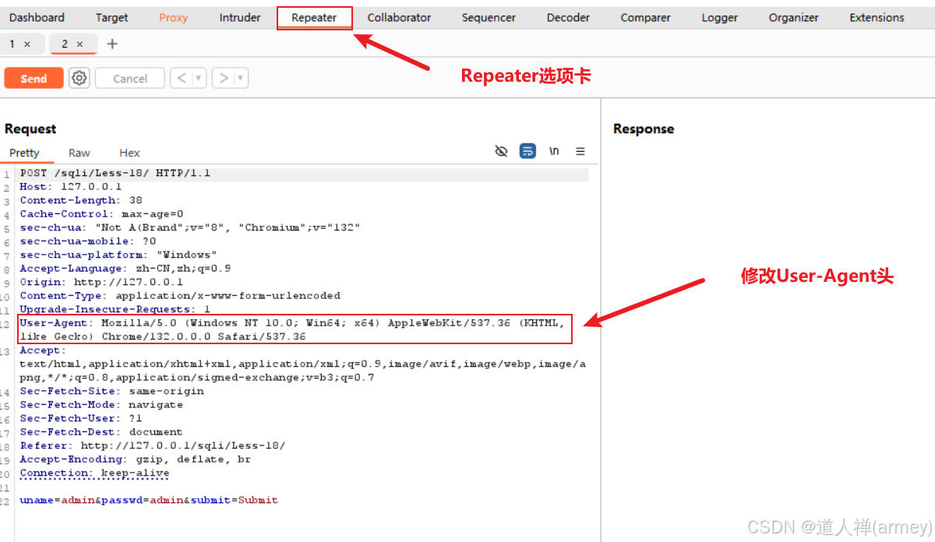Image resolution: width=935 pixels, height=542 pixels.
Task: Click the Cache-Control: max-age=0 header
Action: 102,214
